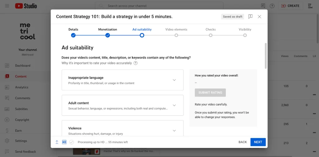Open the hamburger menu next to YouTube Studio logo
319x157 pixels.
pos(7,6)
